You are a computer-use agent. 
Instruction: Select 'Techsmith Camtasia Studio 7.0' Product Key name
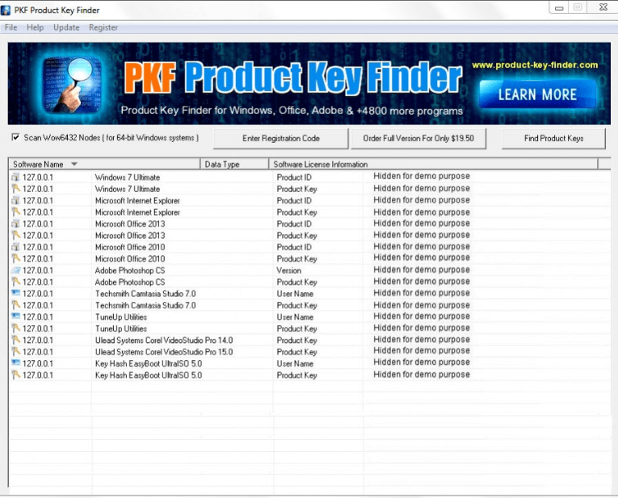coord(145,305)
